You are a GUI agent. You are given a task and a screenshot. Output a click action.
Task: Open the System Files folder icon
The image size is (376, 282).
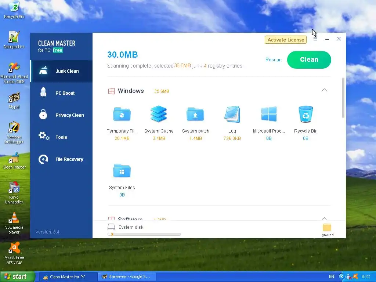(x=122, y=170)
